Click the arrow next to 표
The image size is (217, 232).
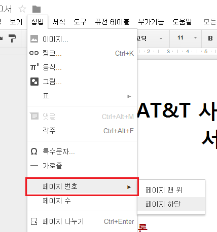(x=129, y=96)
